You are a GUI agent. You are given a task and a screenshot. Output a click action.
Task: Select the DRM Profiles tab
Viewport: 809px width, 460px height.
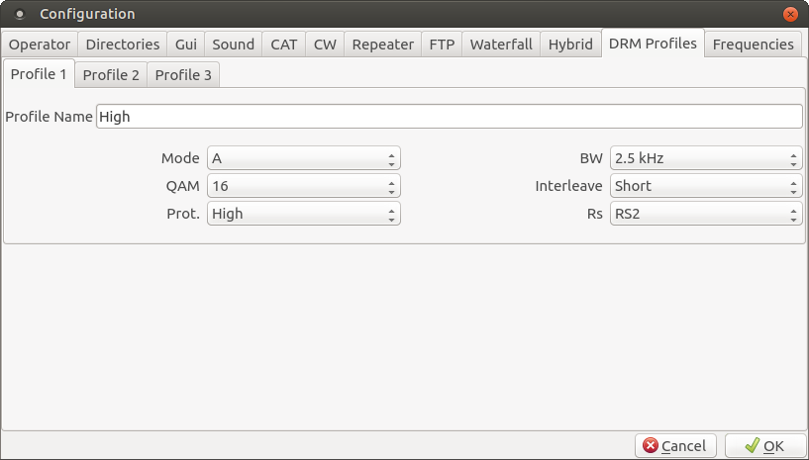pyautogui.click(x=653, y=44)
